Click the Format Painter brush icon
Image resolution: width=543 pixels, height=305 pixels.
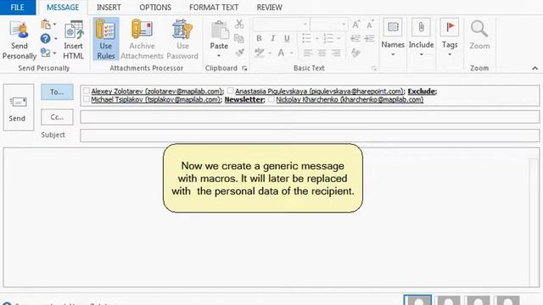[x=239, y=53]
